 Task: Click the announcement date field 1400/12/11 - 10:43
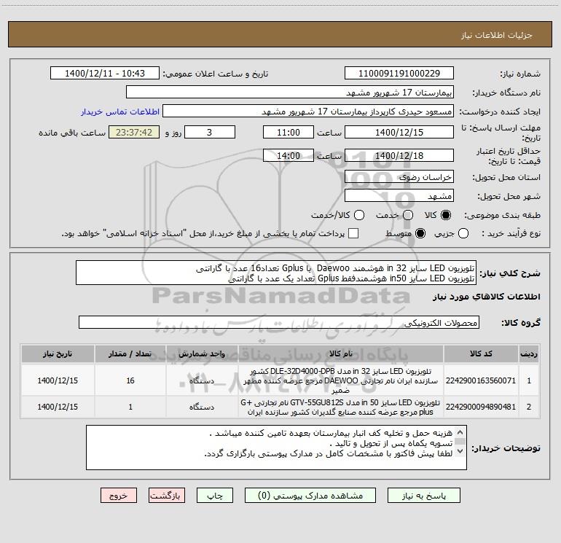tap(105, 74)
